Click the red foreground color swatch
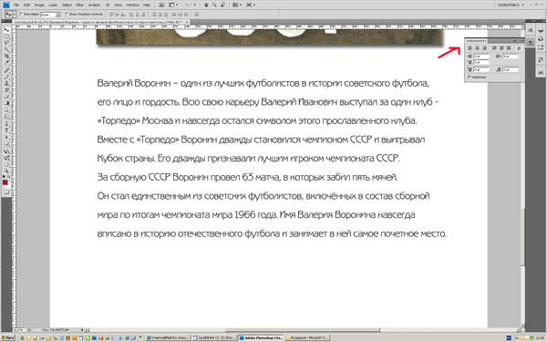Viewport: 547px width, 342px height. tap(5, 182)
